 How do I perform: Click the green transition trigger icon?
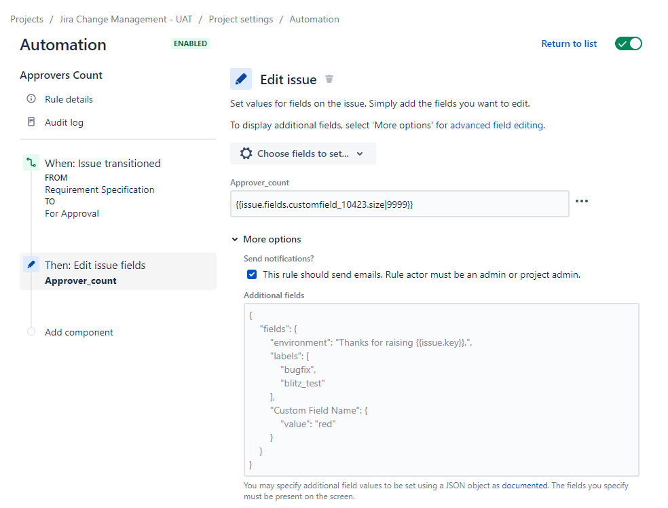click(x=31, y=163)
